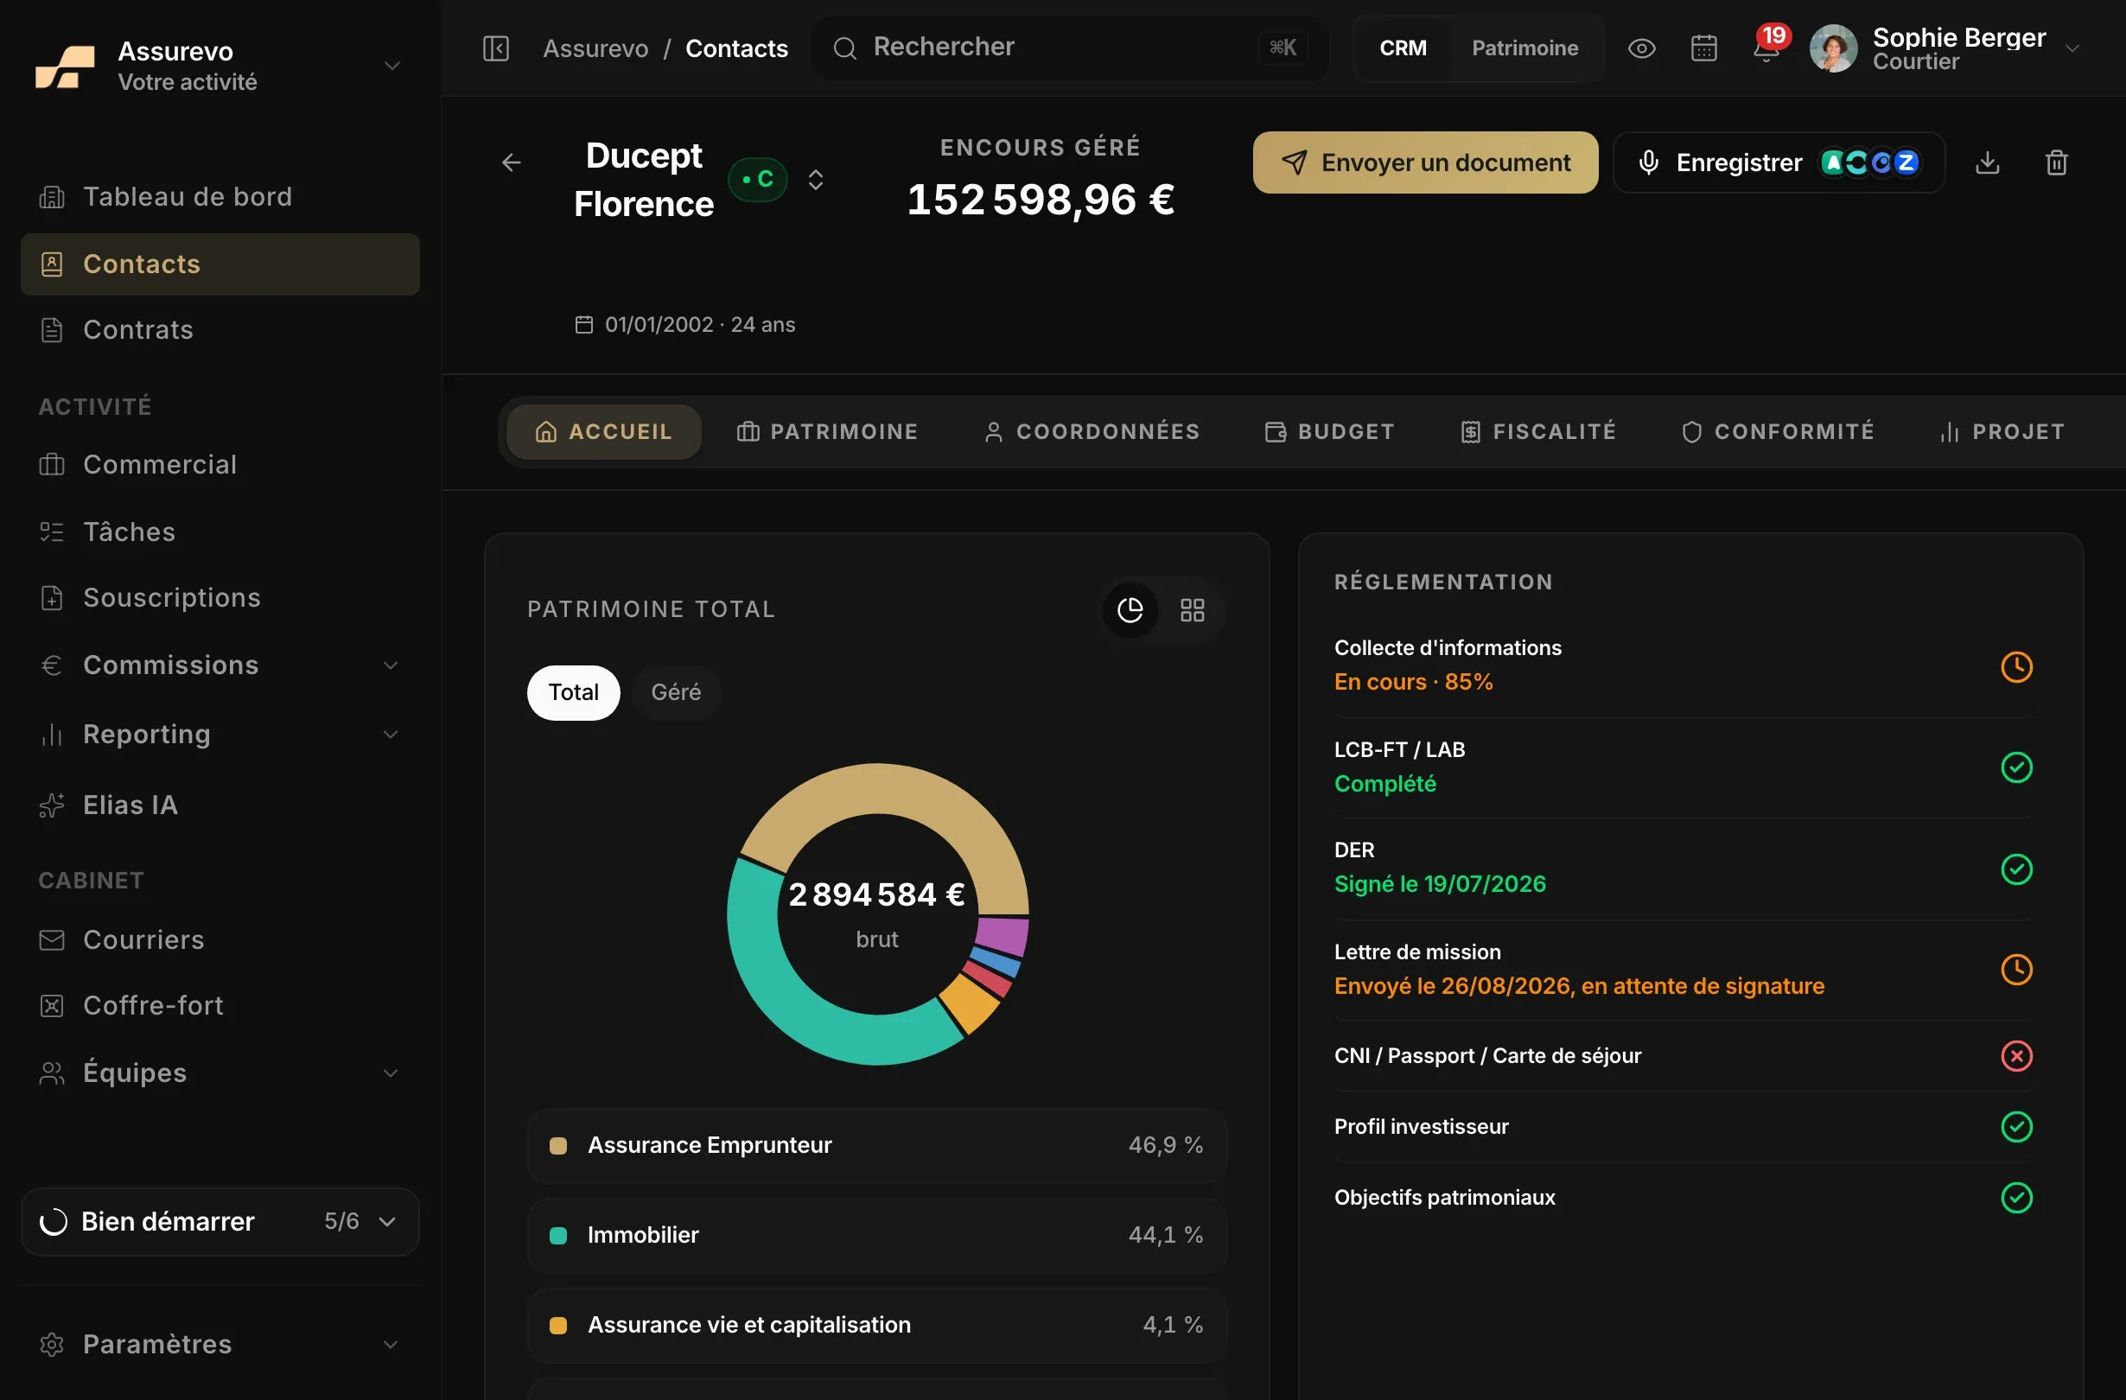
Task: Open Coffre-fort vault
Action: pyautogui.click(x=220, y=1005)
